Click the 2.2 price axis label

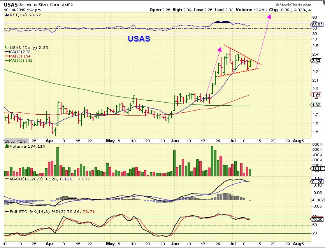point(316,72)
